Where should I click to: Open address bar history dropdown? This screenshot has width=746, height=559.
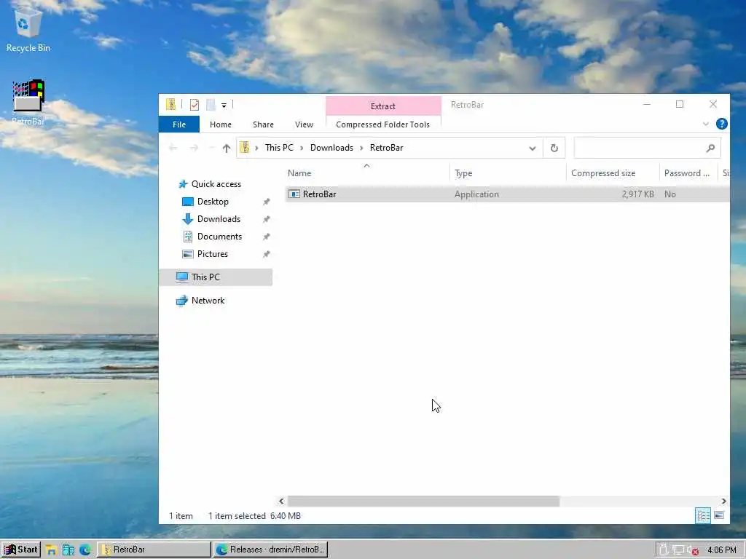(x=533, y=148)
